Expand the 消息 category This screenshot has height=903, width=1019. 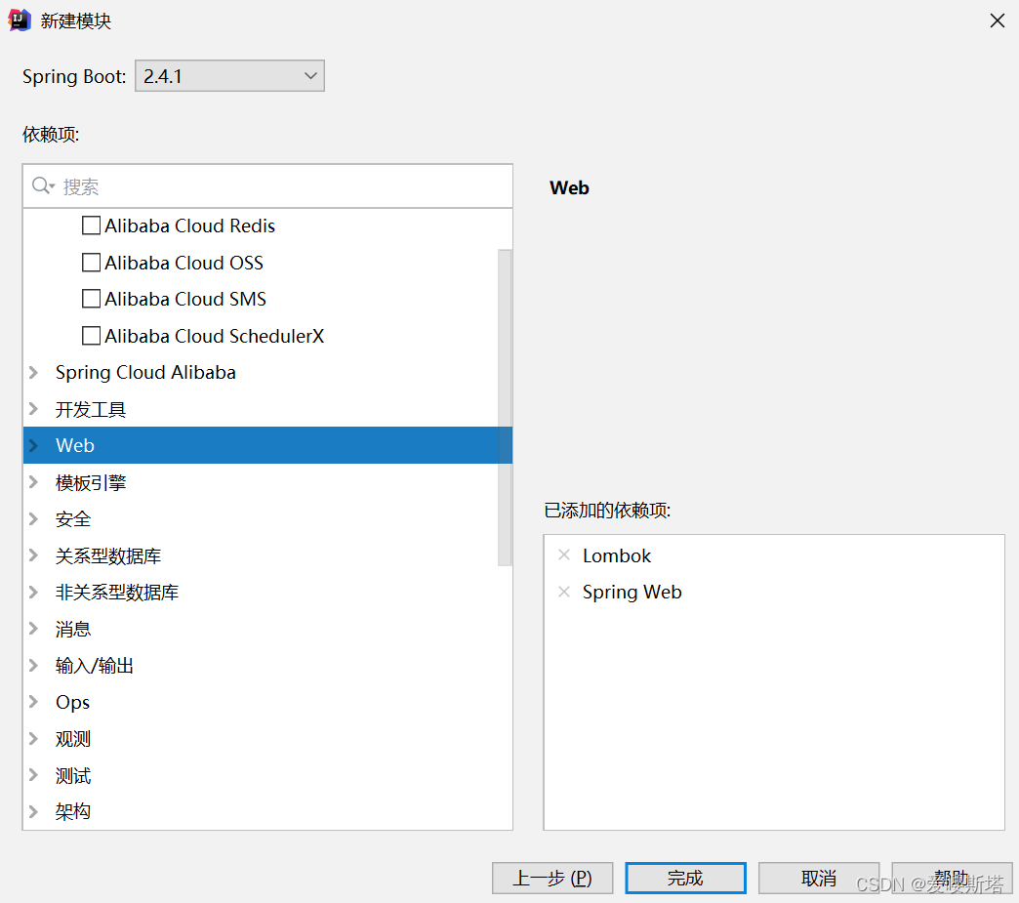(34, 629)
